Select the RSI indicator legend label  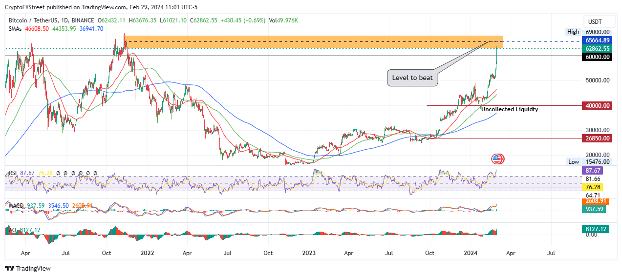point(13,173)
